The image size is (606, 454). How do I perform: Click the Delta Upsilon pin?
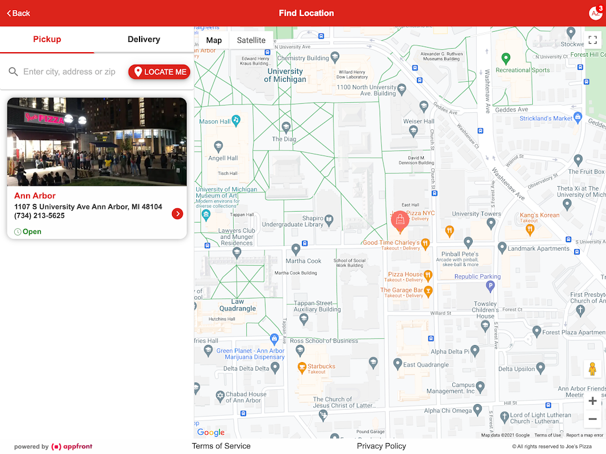click(x=540, y=368)
